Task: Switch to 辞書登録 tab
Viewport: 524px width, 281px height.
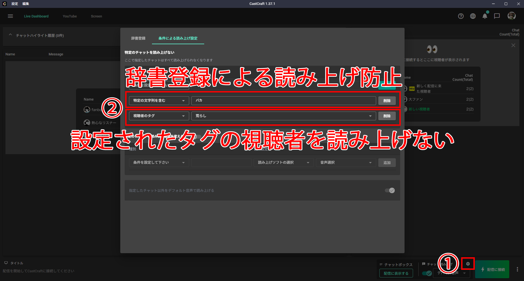Action: coord(138,38)
